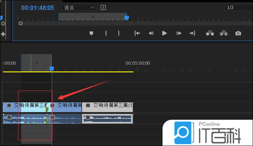Click the Add Marker icon
253x146 pixels.
tap(91, 33)
